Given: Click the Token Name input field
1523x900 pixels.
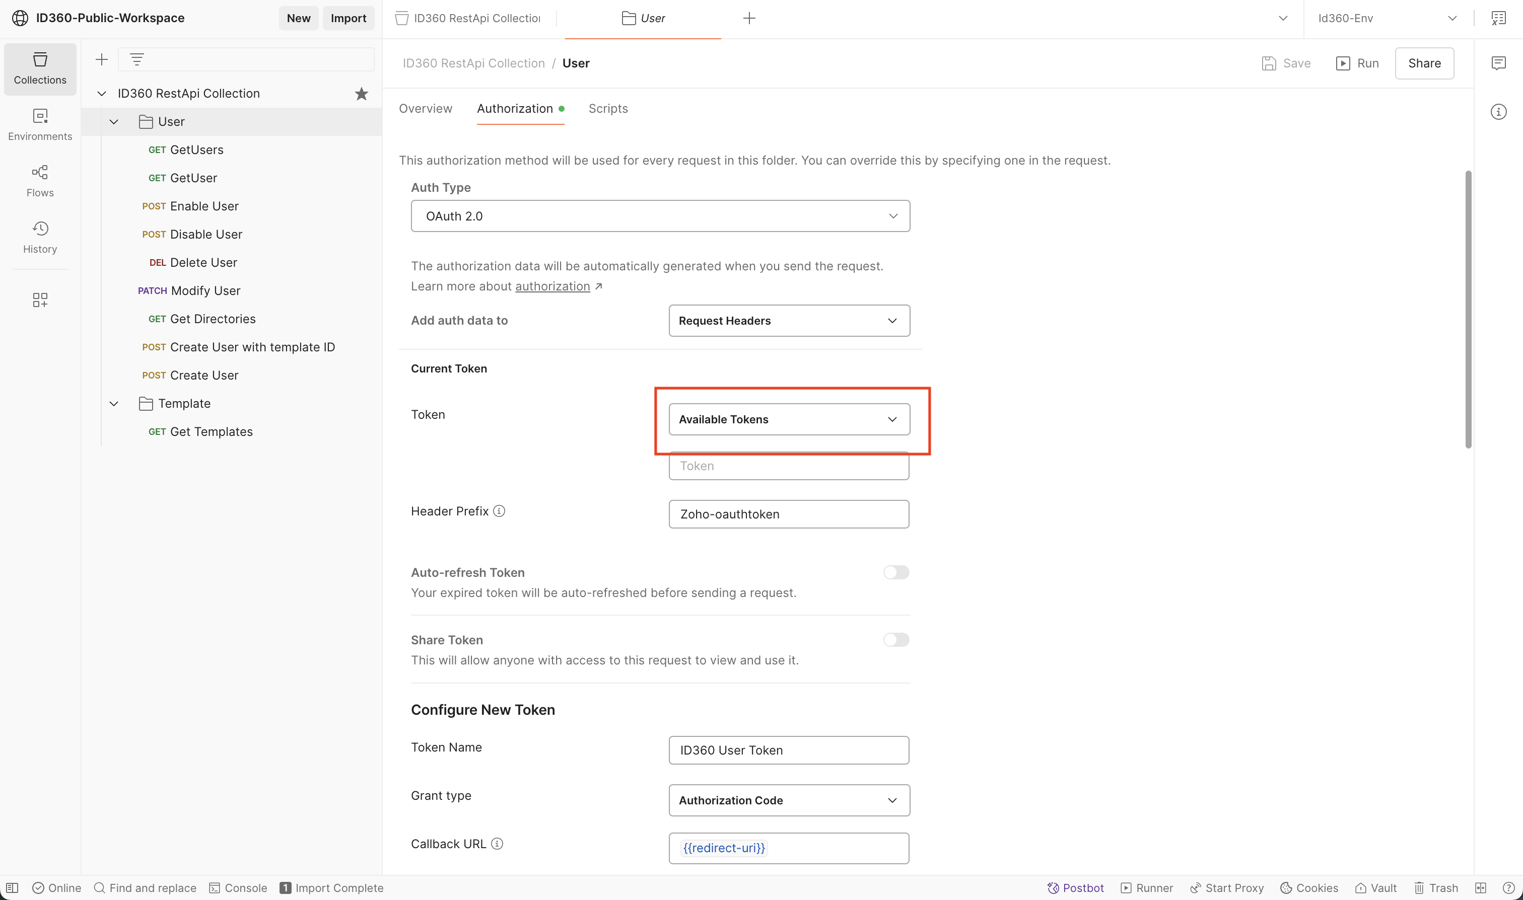Looking at the screenshot, I should pyautogui.click(x=789, y=750).
